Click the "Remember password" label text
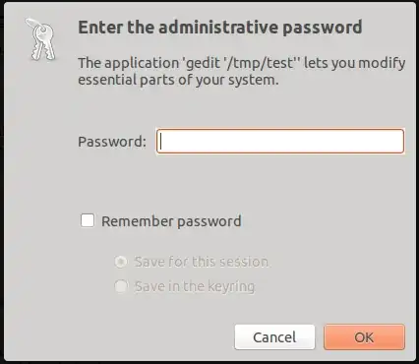 (x=171, y=221)
